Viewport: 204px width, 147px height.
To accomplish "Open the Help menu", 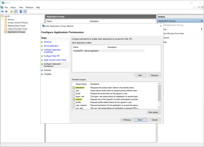I will point(38,7).
